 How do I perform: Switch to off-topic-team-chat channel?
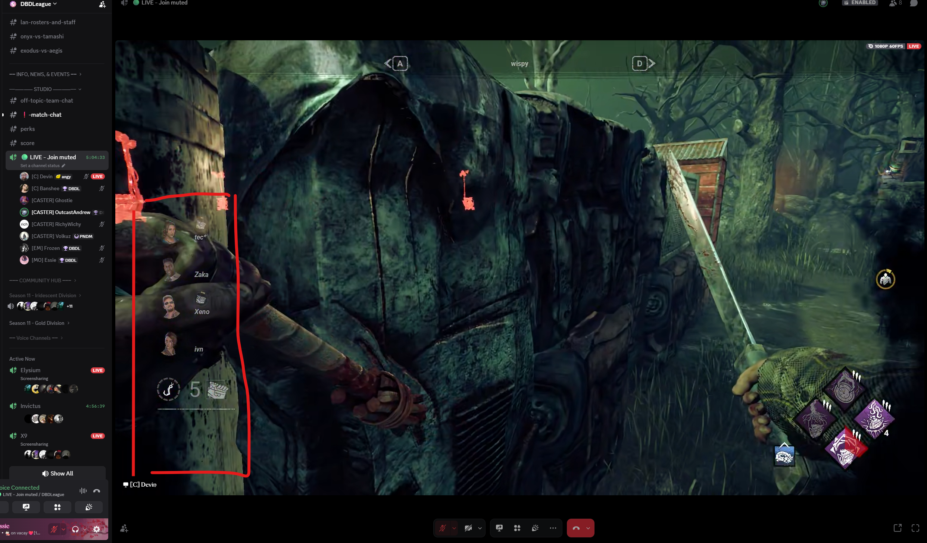[57, 101]
